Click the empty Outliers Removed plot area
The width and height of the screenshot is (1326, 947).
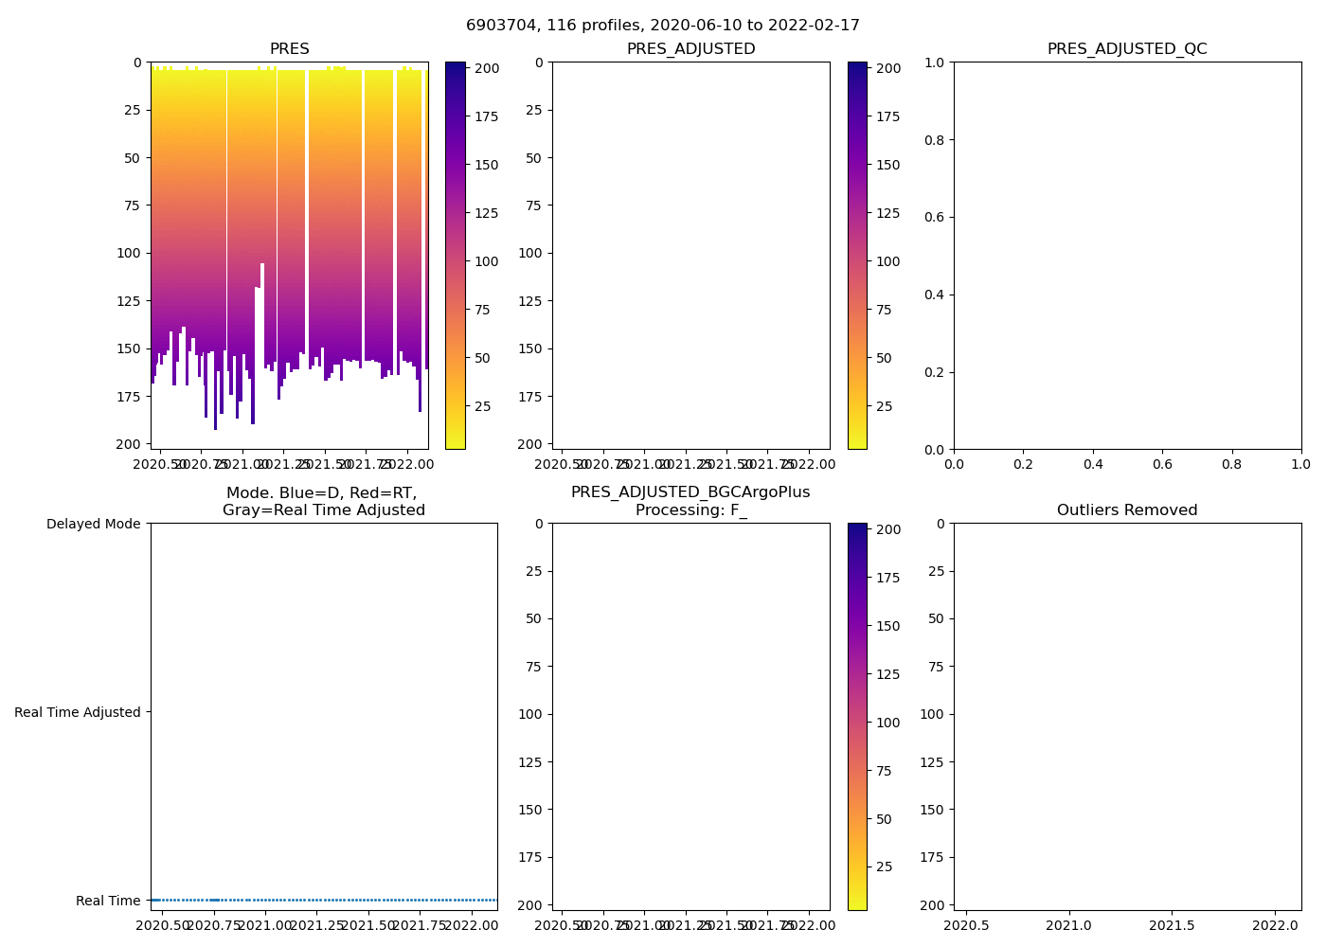point(1127,717)
